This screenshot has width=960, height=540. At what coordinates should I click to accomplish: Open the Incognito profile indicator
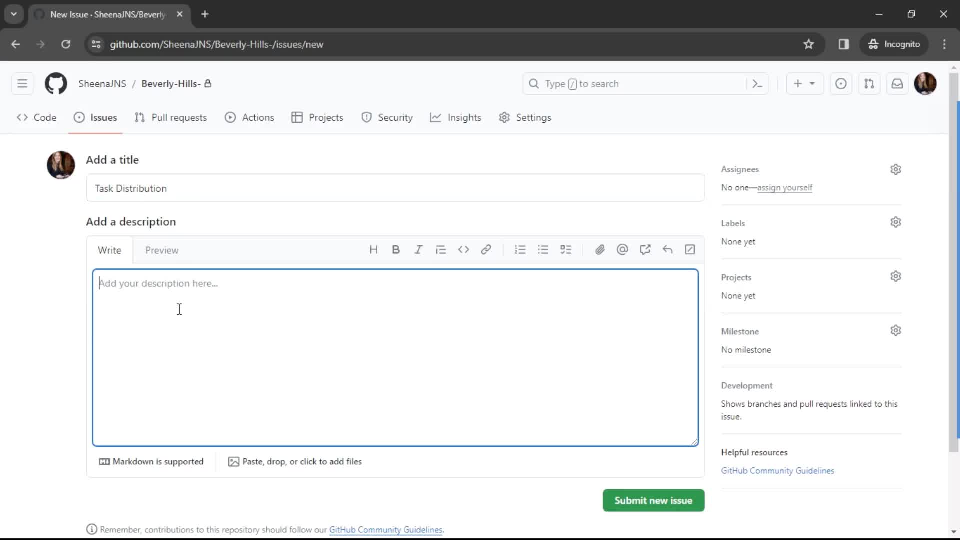894,44
